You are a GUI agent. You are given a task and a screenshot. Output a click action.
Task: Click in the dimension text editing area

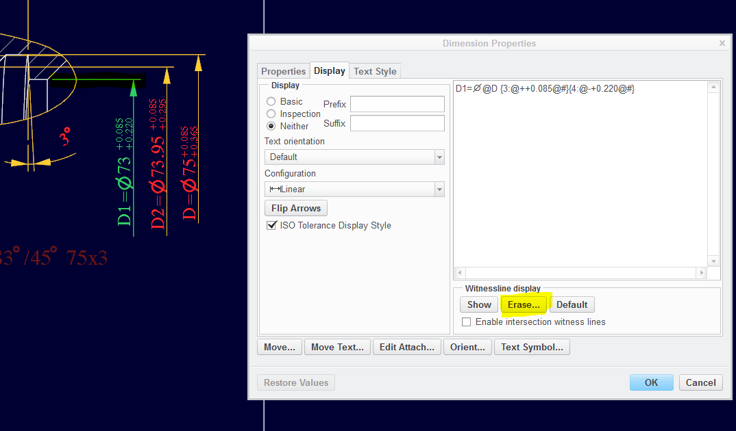tap(580, 173)
